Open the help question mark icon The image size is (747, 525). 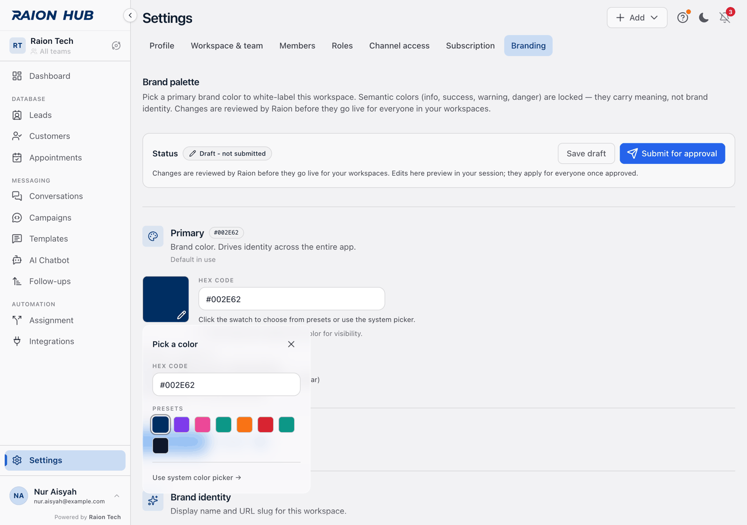coord(683,18)
